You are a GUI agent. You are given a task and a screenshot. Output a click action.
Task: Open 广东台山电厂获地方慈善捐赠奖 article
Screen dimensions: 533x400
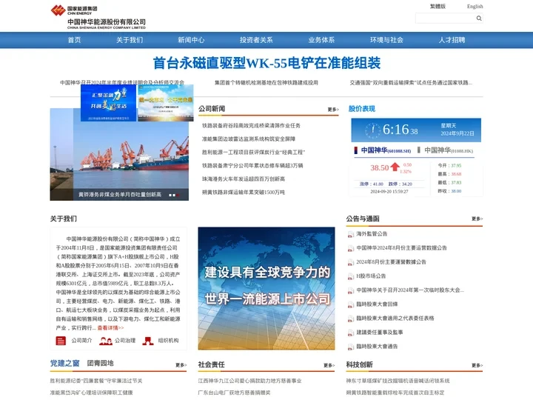234,393
